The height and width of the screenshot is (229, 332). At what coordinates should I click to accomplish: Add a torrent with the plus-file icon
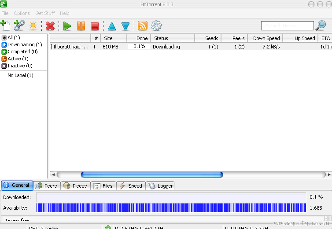pyautogui.click(x=6, y=26)
